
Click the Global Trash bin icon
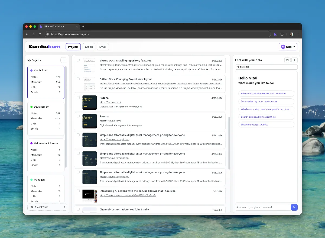click(x=32, y=207)
